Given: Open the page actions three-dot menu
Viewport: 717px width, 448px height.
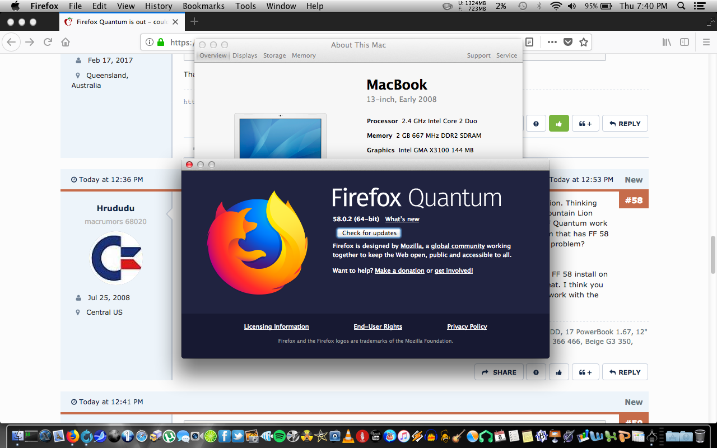Looking at the screenshot, I should 552,42.
